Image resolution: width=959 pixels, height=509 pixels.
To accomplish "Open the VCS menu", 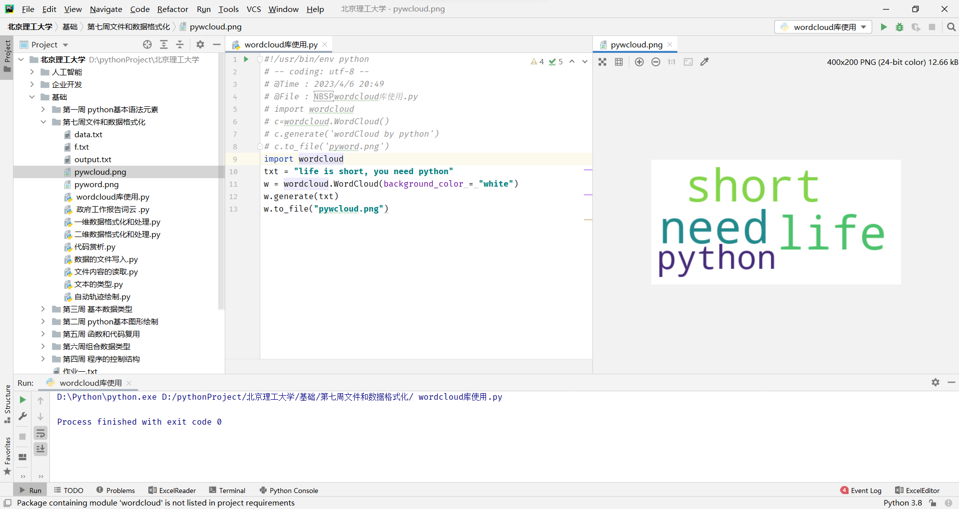I will 254,9.
